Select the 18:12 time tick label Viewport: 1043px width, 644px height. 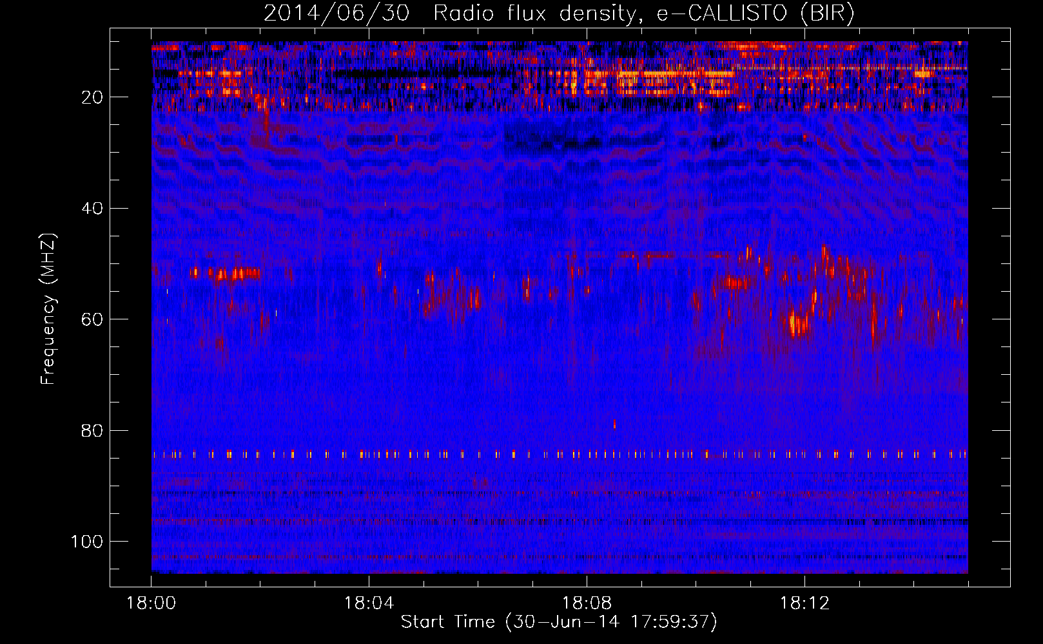pos(804,603)
